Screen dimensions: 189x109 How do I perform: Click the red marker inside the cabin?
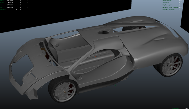coord(95,57)
